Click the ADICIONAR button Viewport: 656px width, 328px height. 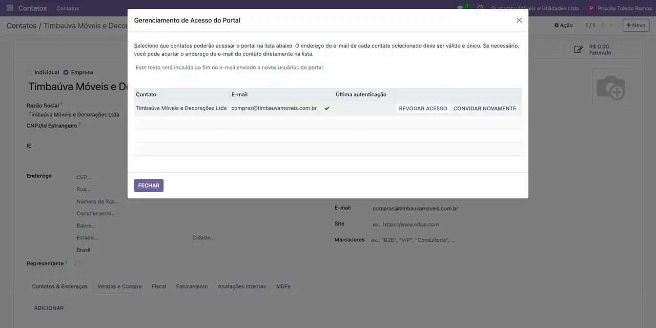pos(49,308)
